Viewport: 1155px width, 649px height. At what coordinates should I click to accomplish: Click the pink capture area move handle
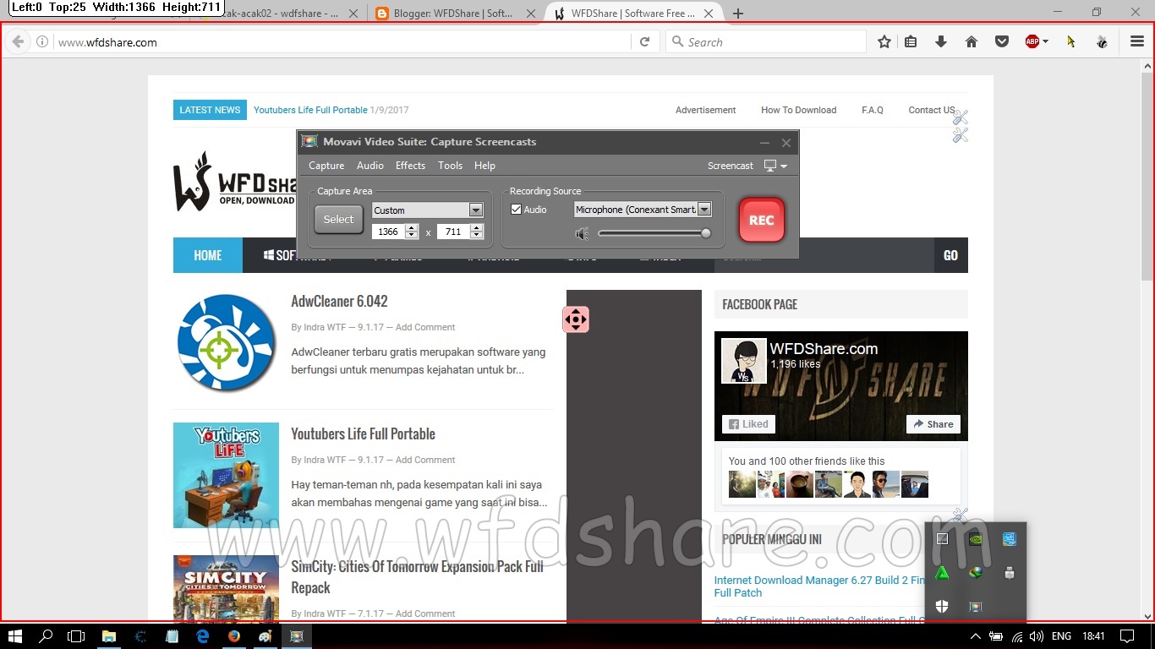click(x=576, y=319)
